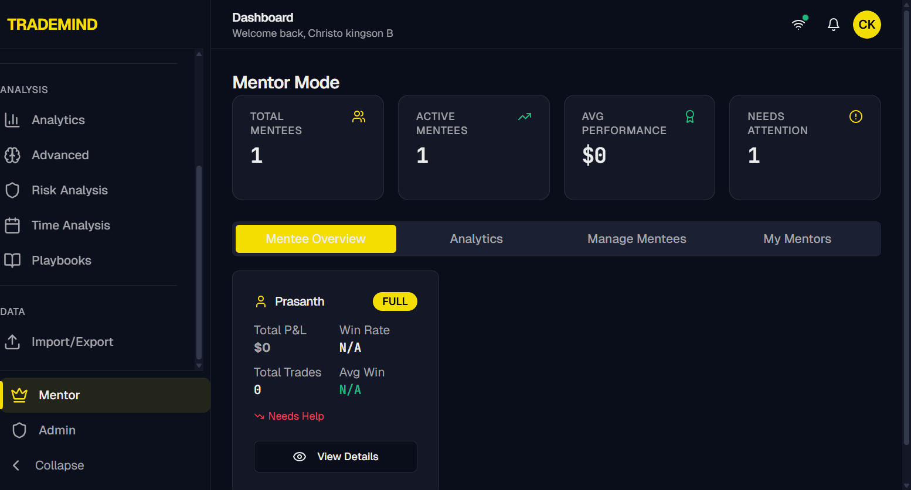Click the Needs Help status label

coord(296,416)
